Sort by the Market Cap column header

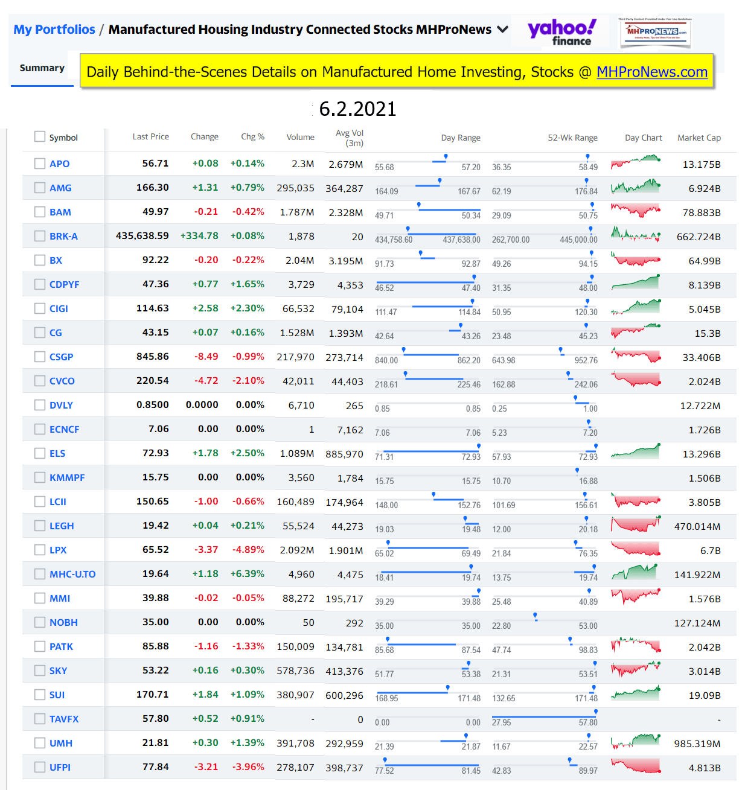(x=699, y=138)
